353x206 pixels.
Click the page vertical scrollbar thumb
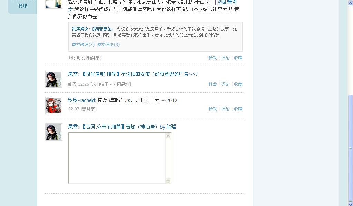(350, 148)
